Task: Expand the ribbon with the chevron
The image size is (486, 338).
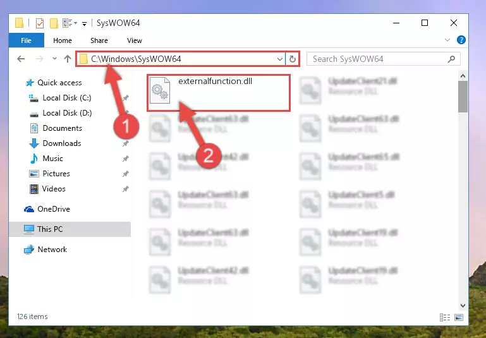Action: point(447,40)
